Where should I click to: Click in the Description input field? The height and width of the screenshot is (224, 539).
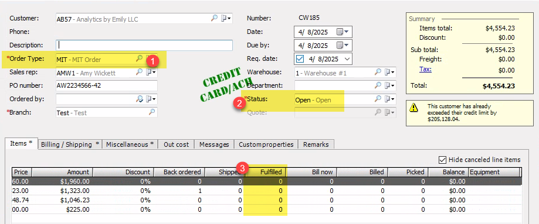[144, 45]
